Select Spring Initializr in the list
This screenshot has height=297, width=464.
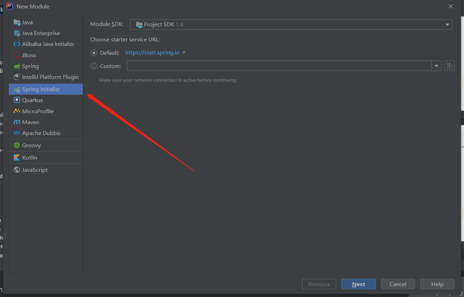(46, 89)
